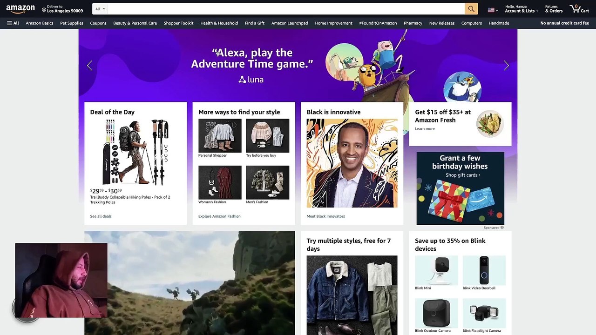Screen dimensions: 596x335
Task: Open Blink Video Doorbell thumbnail
Action: 484,270
